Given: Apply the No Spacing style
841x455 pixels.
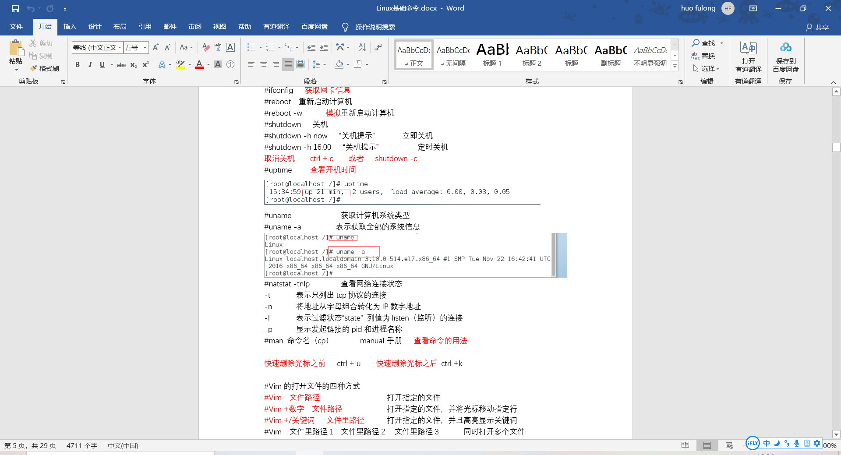Looking at the screenshot, I should click(453, 54).
